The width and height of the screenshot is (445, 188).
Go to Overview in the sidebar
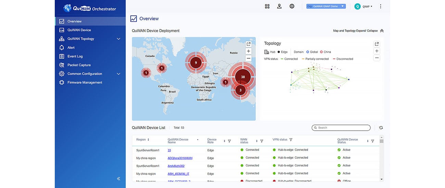90,21
